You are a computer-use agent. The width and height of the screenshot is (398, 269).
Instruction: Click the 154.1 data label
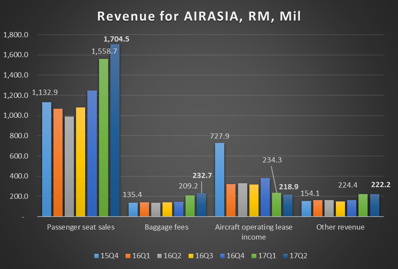(x=310, y=193)
